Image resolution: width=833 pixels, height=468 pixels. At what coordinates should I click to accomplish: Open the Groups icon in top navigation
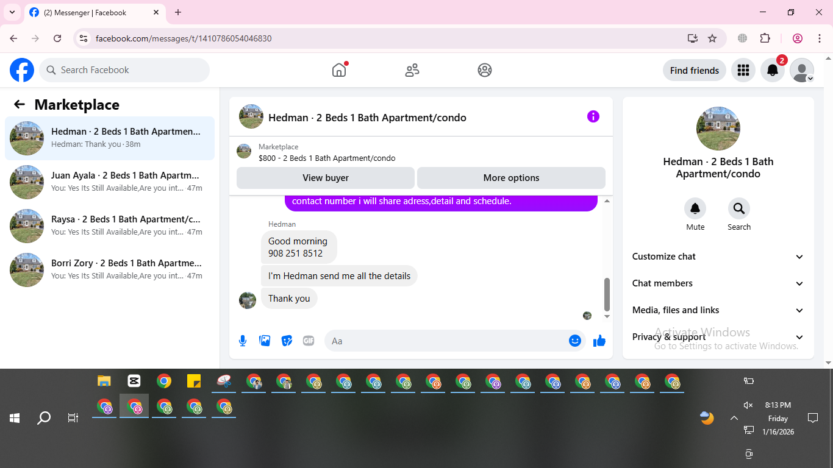pyautogui.click(x=485, y=70)
